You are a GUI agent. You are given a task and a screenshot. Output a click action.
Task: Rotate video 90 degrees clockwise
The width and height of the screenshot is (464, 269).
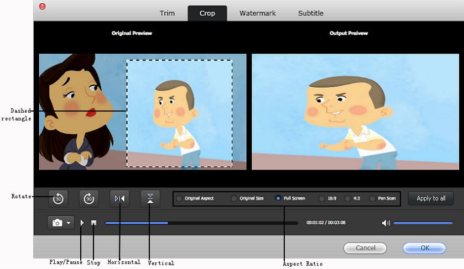(x=88, y=198)
